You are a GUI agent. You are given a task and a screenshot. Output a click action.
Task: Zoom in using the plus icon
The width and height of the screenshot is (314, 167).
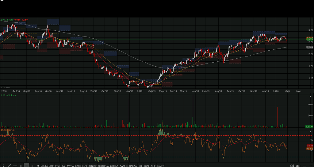(x=311, y=165)
